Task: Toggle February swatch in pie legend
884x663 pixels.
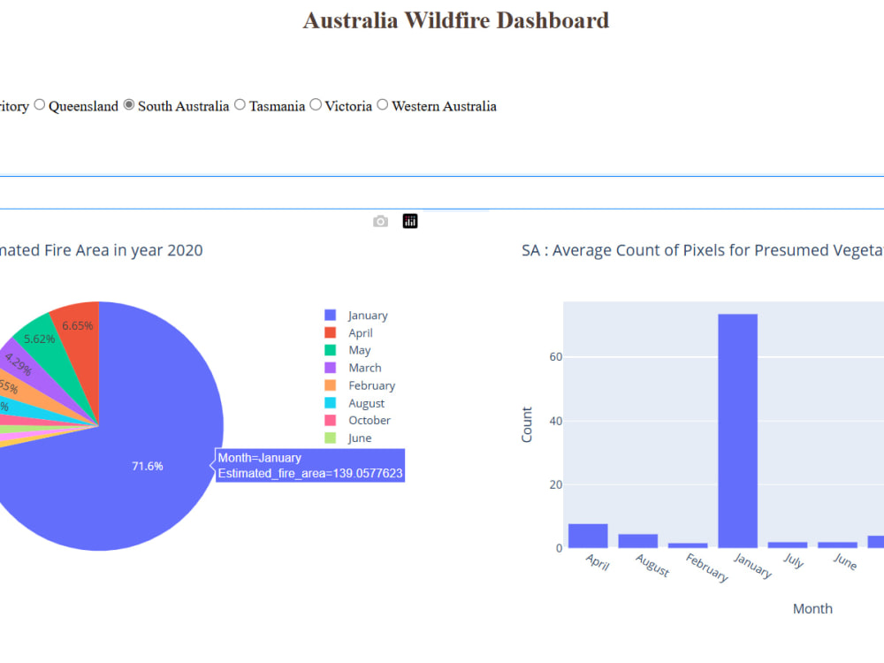Action: click(331, 385)
